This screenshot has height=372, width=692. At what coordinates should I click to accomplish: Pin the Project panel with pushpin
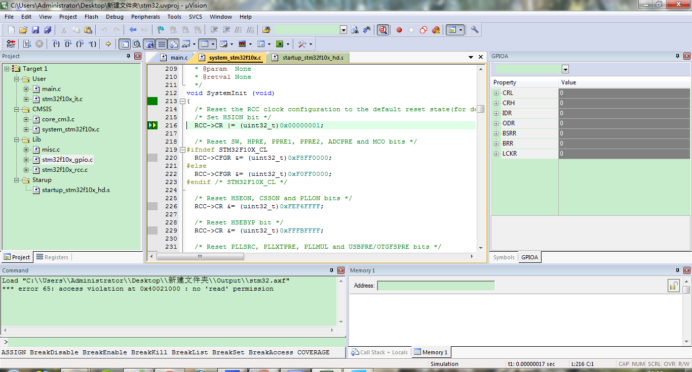[x=129, y=56]
